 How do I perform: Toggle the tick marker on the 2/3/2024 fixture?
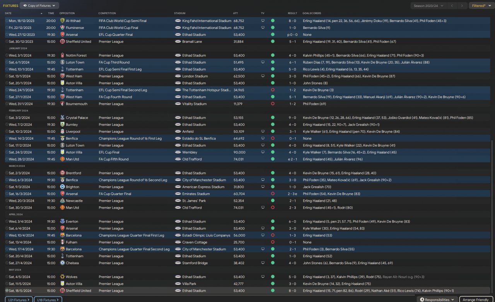tap(7, 173)
